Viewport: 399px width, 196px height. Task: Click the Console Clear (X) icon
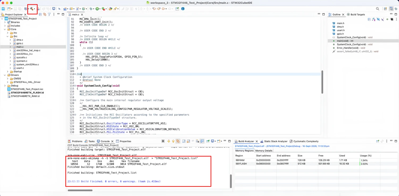(163, 141)
